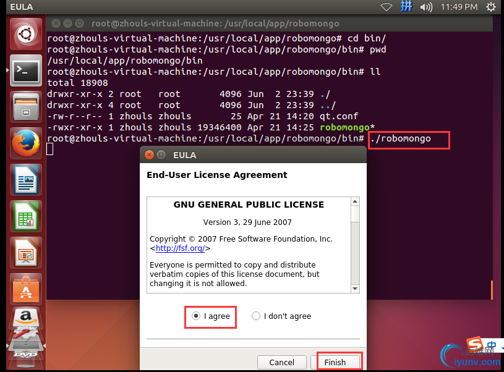This screenshot has width=504, height=372.
Task: Click the GNU GENERAL PUBLIC LICENSE heading
Action: click(x=249, y=205)
